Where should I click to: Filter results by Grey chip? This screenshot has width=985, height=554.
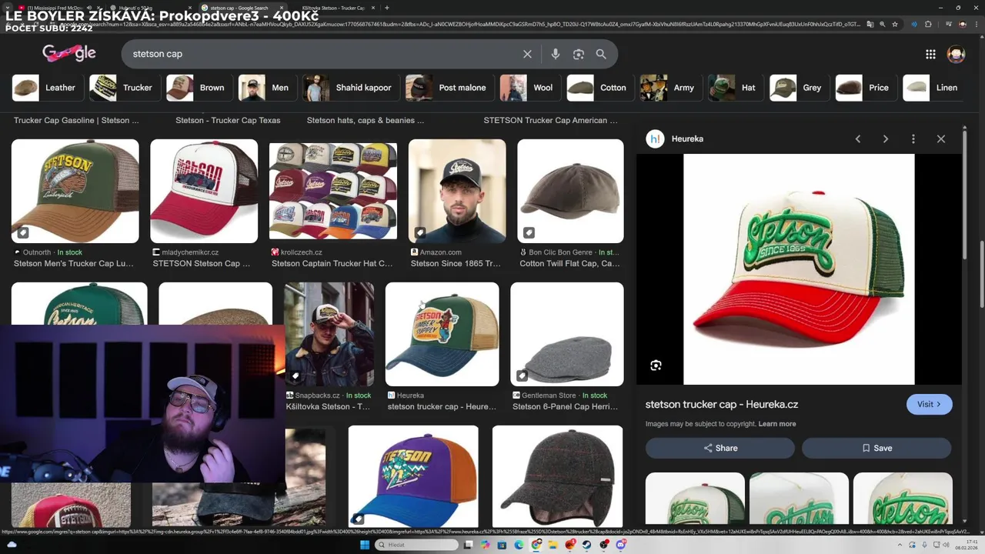(x=800, y=88)
